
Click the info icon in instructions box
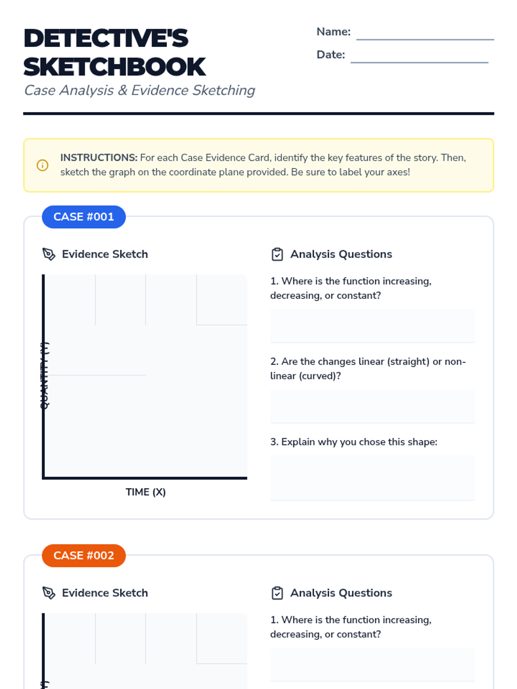[x=42, y=165]
